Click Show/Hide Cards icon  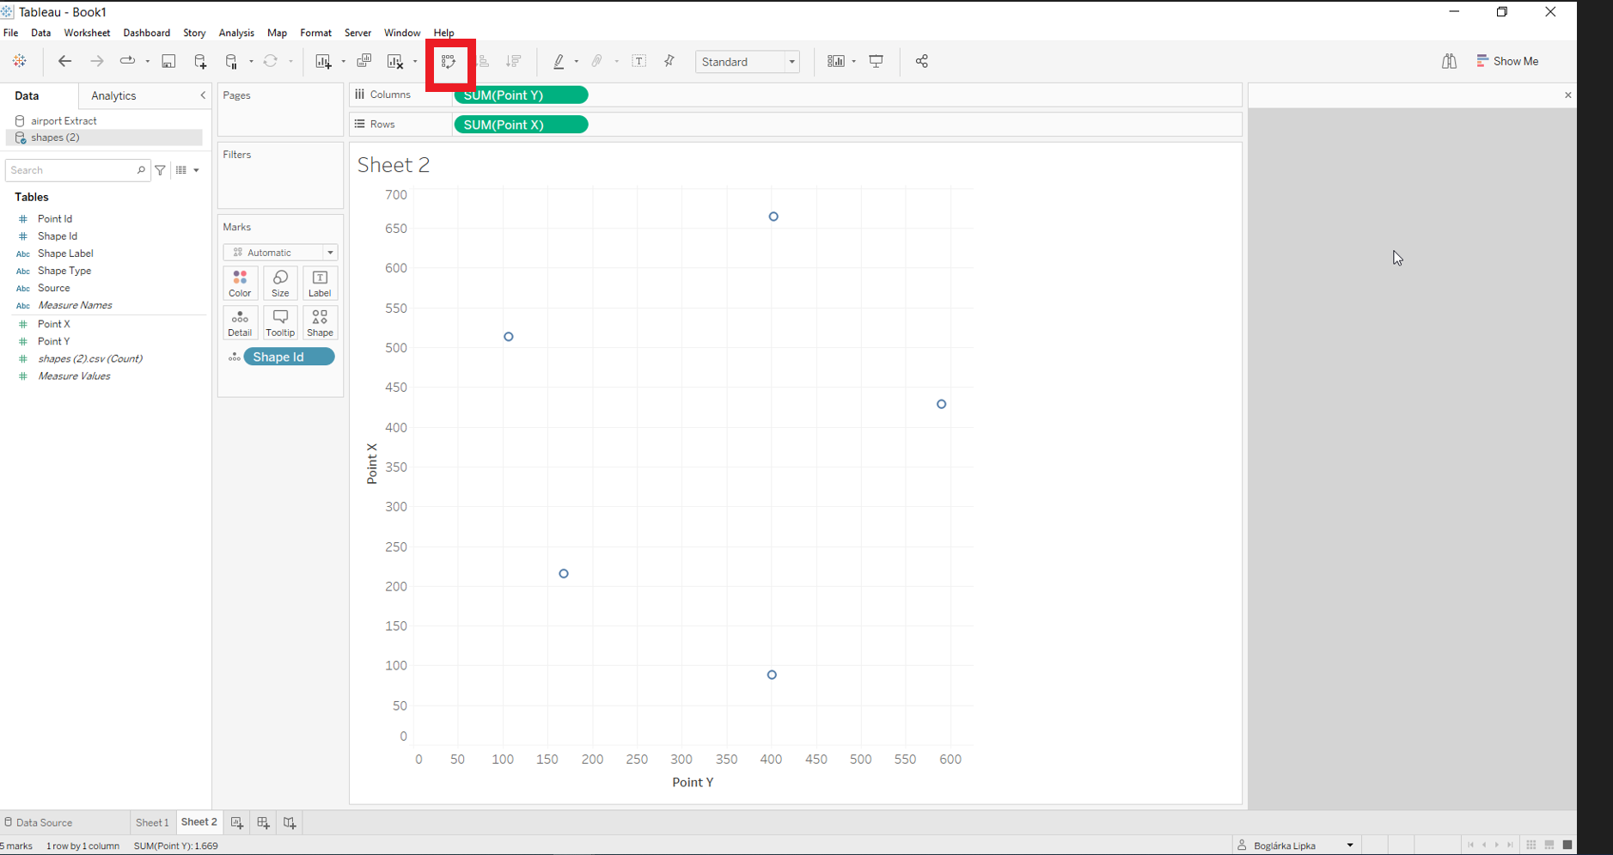[x=835, y=61]
